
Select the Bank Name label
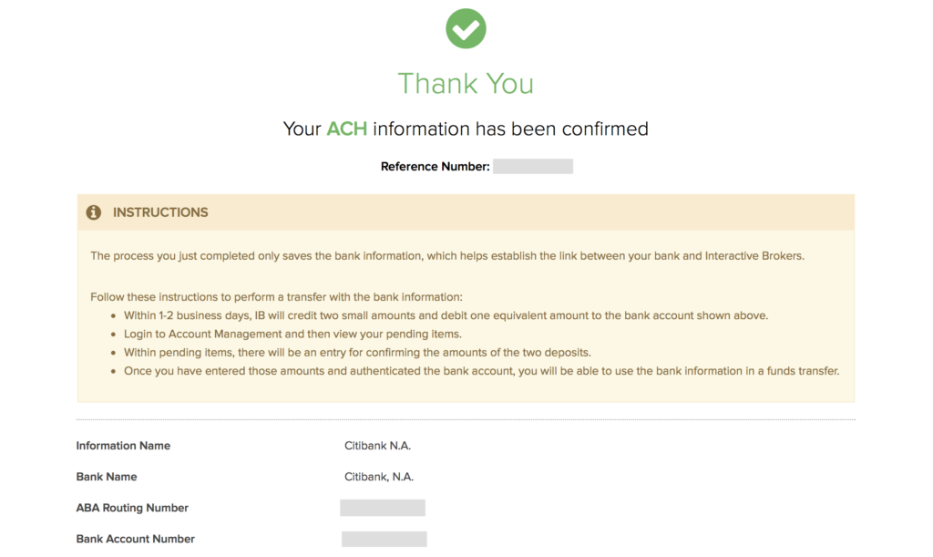click(x=107, y=477)
